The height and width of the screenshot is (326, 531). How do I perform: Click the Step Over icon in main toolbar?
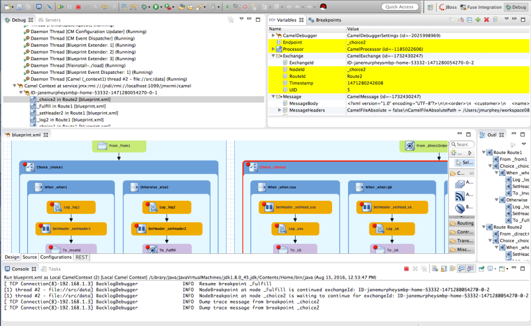104,6
